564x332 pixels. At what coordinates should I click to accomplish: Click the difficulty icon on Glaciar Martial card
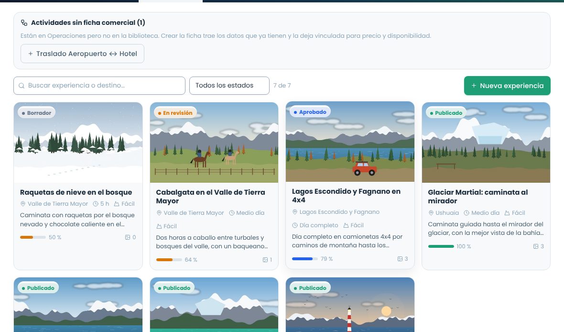pyautogui.click(x=507, y=213)
